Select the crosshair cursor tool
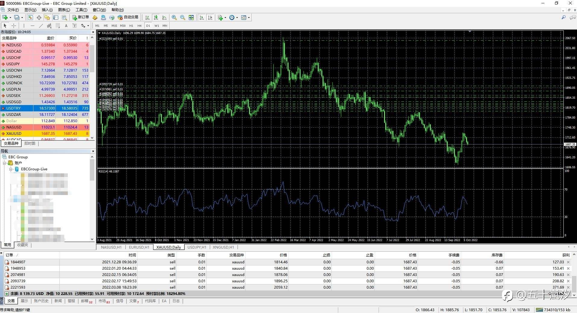 click(x=14, y=26)
